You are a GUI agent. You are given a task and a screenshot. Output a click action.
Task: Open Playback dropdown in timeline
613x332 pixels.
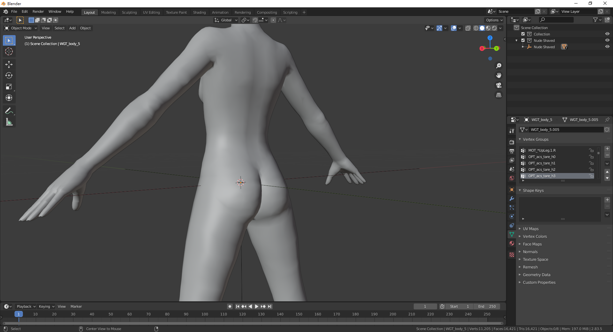click(26, 306)
